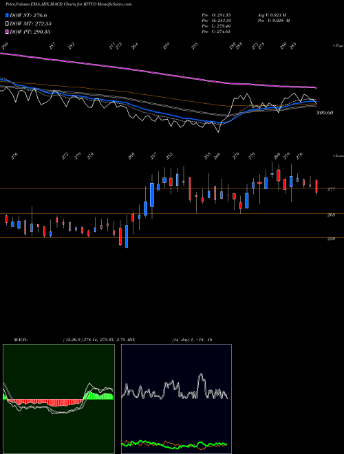Select the 'DOW PT: 290.35' label
This screenshot has height=454, width=344.
30,32
